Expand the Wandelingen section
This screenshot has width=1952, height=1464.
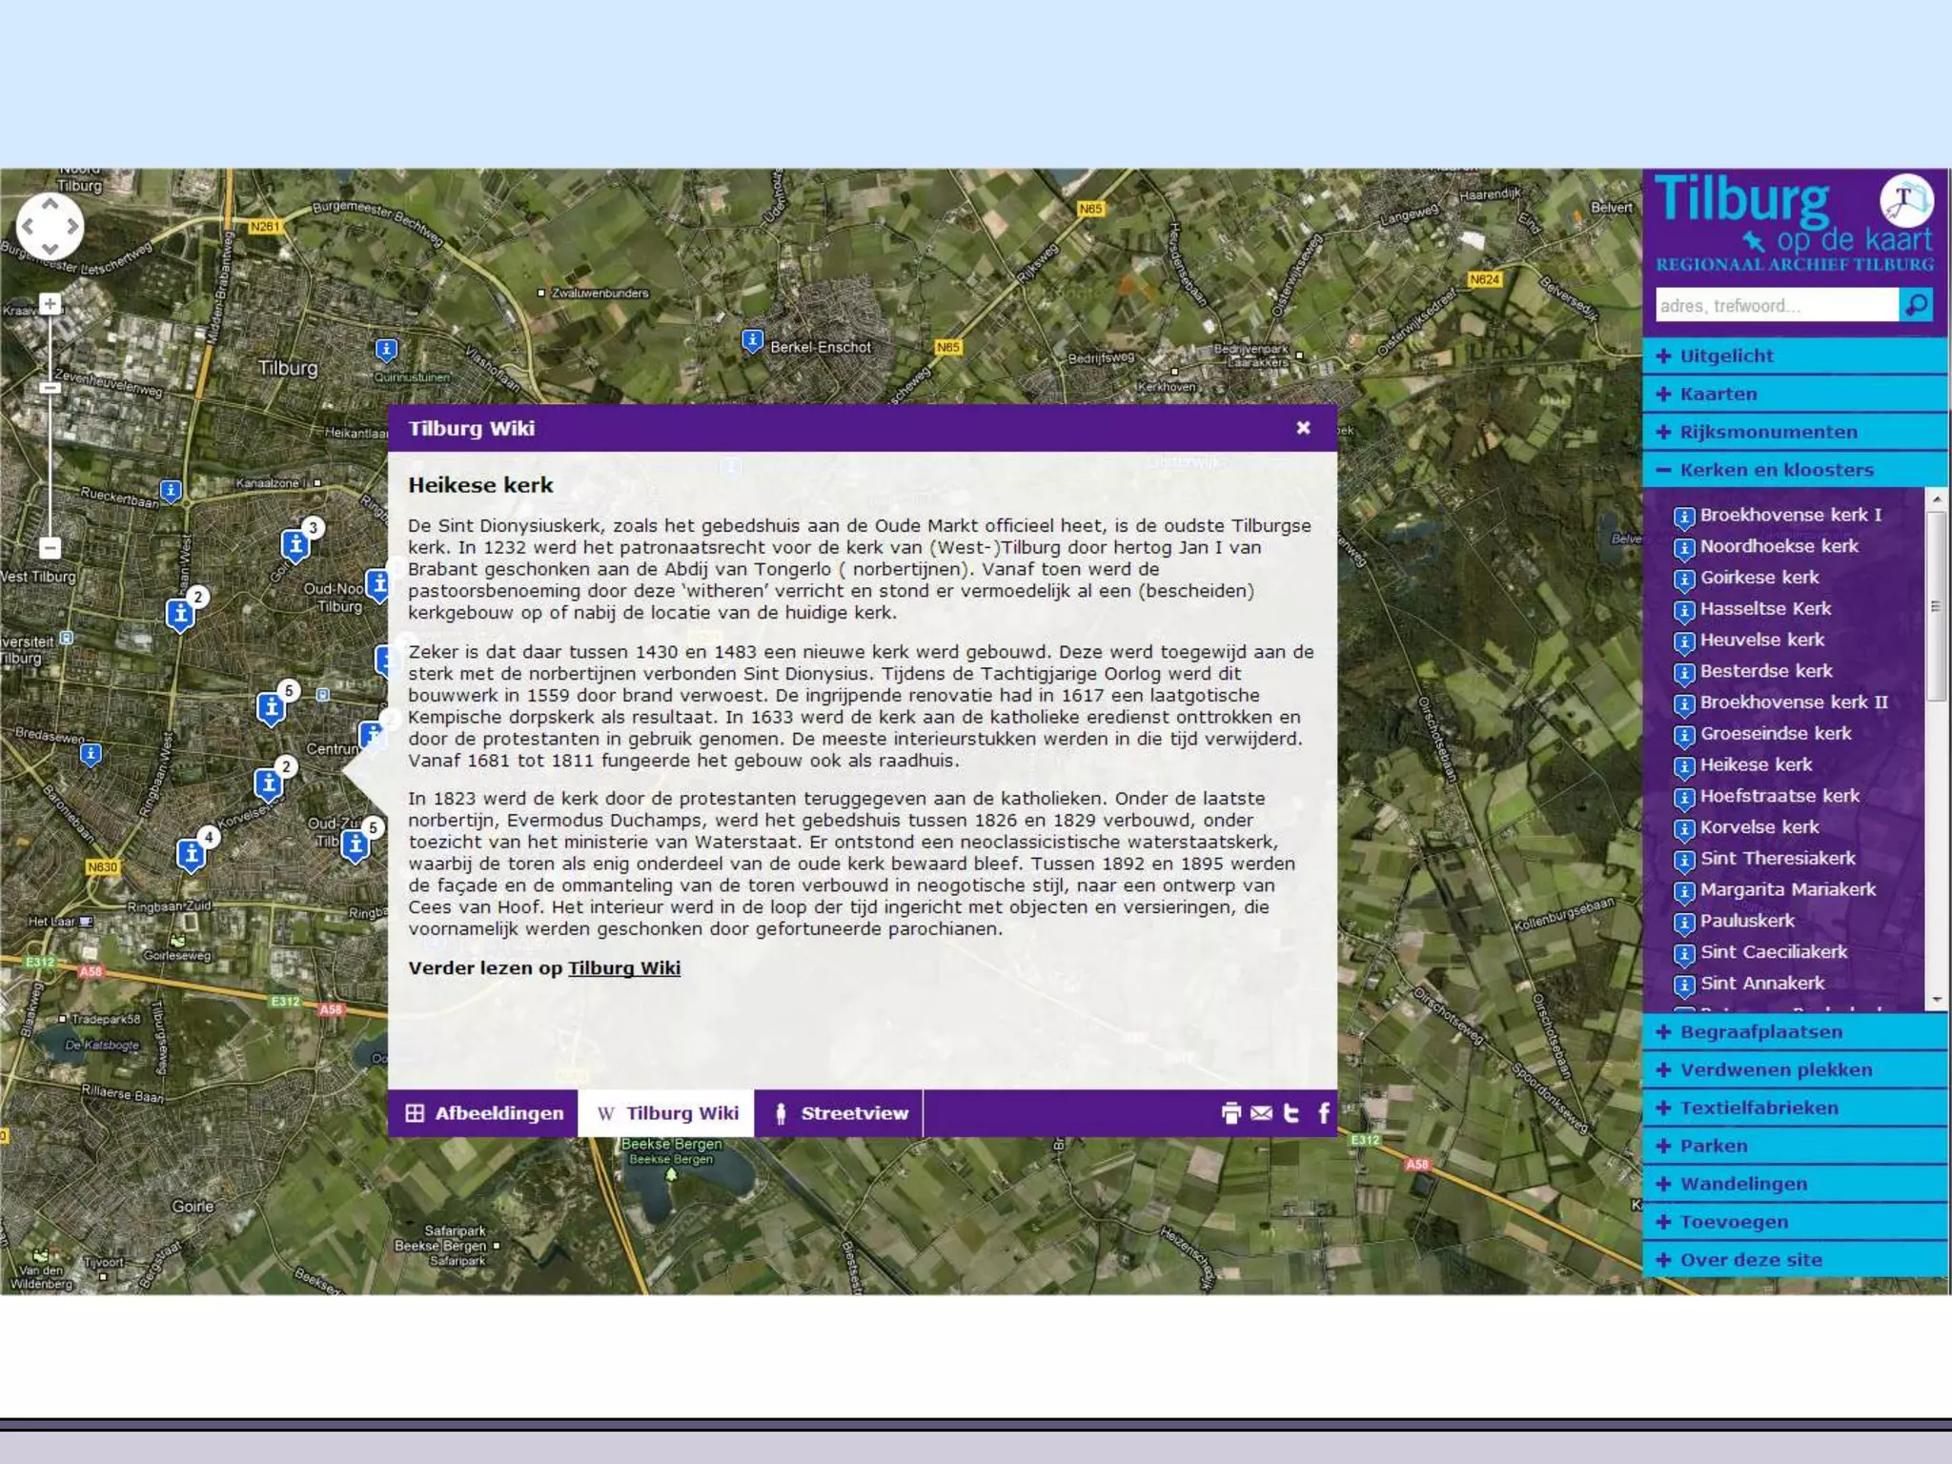click(x=1742, y=1184)
